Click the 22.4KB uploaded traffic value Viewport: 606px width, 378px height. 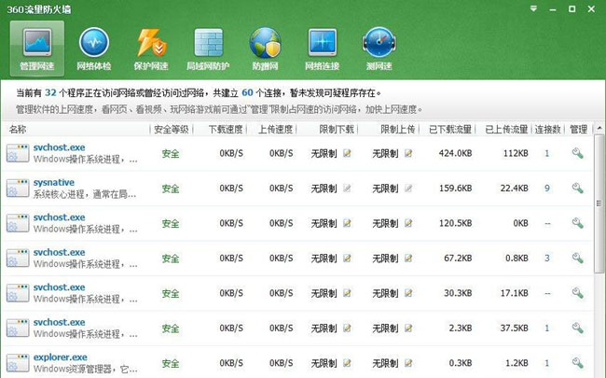pyautogui.click(x=514, y=189)
